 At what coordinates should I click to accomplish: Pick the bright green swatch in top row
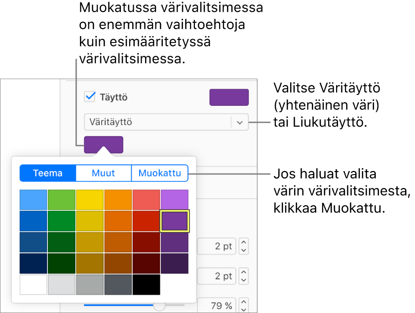(62, 200)
